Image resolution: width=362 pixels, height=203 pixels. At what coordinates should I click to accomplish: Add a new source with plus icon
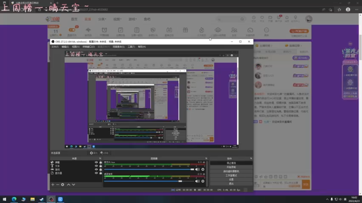coord(52,185)
